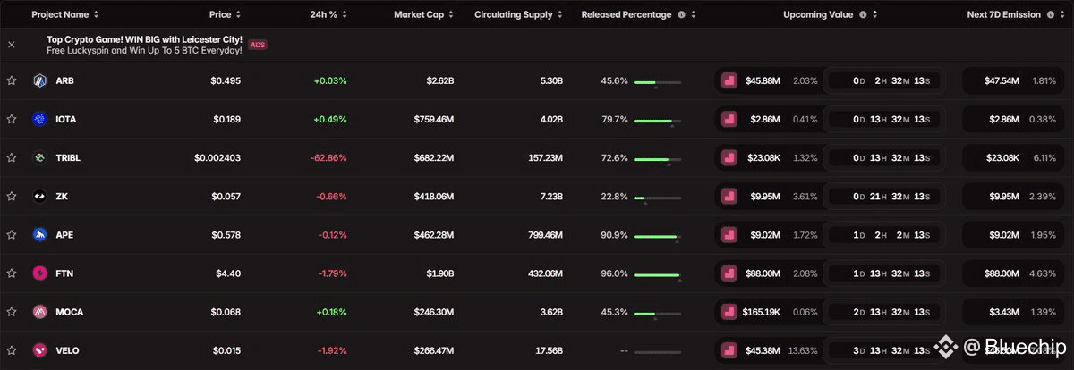Click the unlock type icon in the IOTA row
This screenshot has width=1074, height=370.
click(x=729, y=119)
